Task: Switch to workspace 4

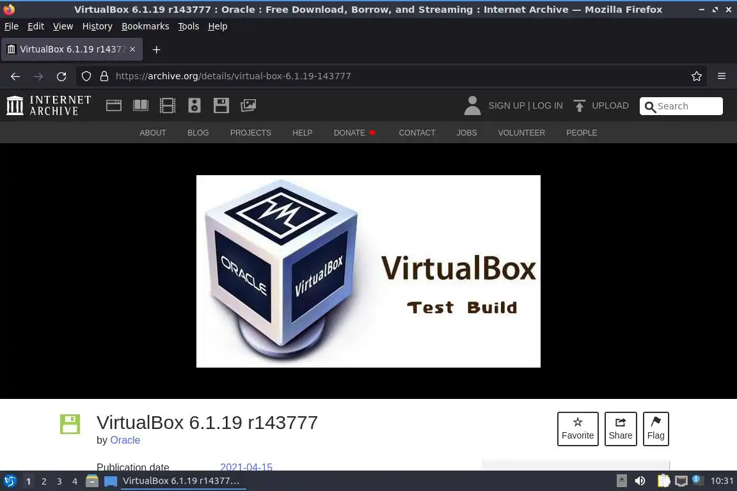Action: [74, 481]
